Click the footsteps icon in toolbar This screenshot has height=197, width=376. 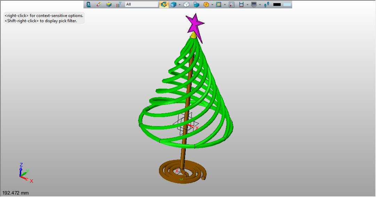(266, 4)
